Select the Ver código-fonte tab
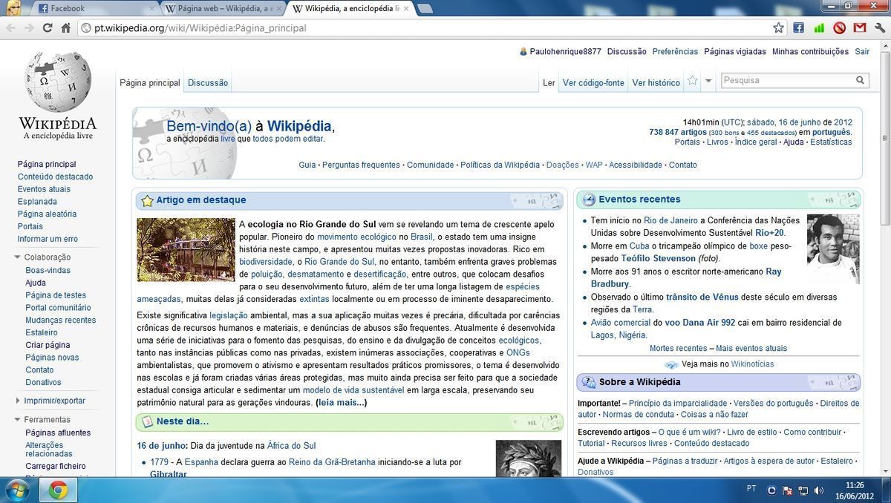Viewport: 891px width, 503px height. [x=593, y=83]
